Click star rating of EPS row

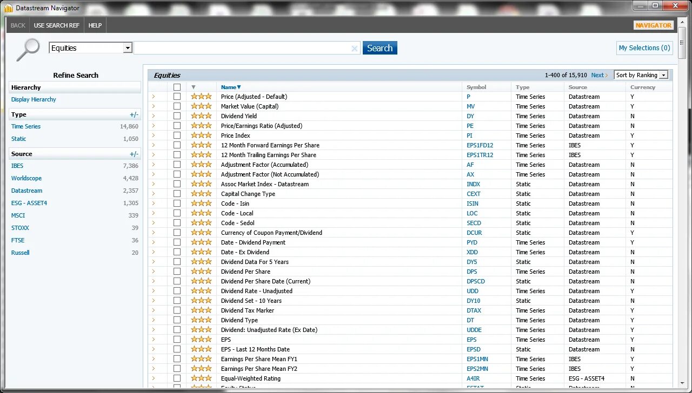[x=201, y=340]
